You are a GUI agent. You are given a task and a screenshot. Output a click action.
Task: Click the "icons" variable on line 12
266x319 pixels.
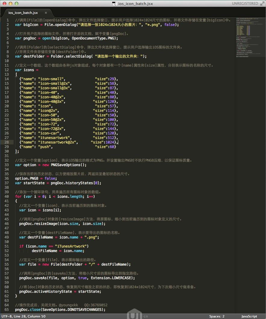[29, 70]
